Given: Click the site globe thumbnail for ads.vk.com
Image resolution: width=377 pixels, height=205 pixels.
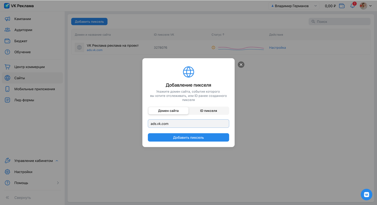Looking at the screenshot, I should coord(79,47).
